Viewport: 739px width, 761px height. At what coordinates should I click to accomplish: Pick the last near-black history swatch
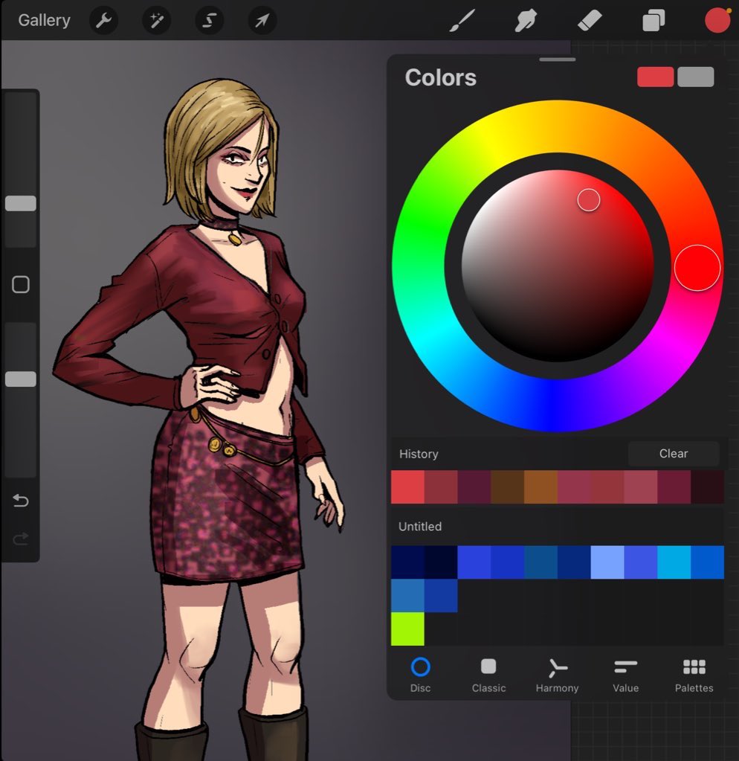pos(708,487)
